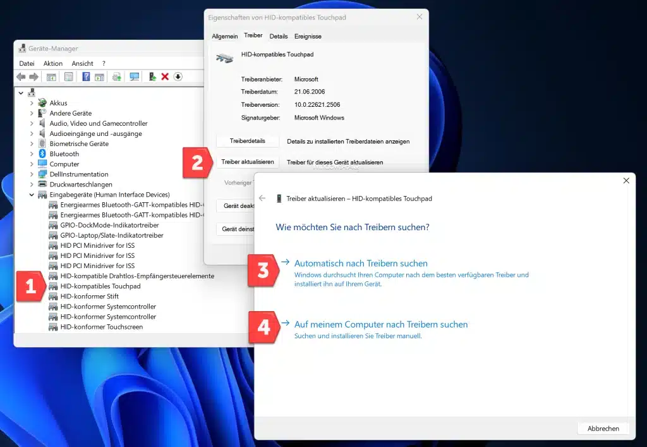Click Abbrechen in the driver wizard
The image size is (647, 447).
click(603, 429)
